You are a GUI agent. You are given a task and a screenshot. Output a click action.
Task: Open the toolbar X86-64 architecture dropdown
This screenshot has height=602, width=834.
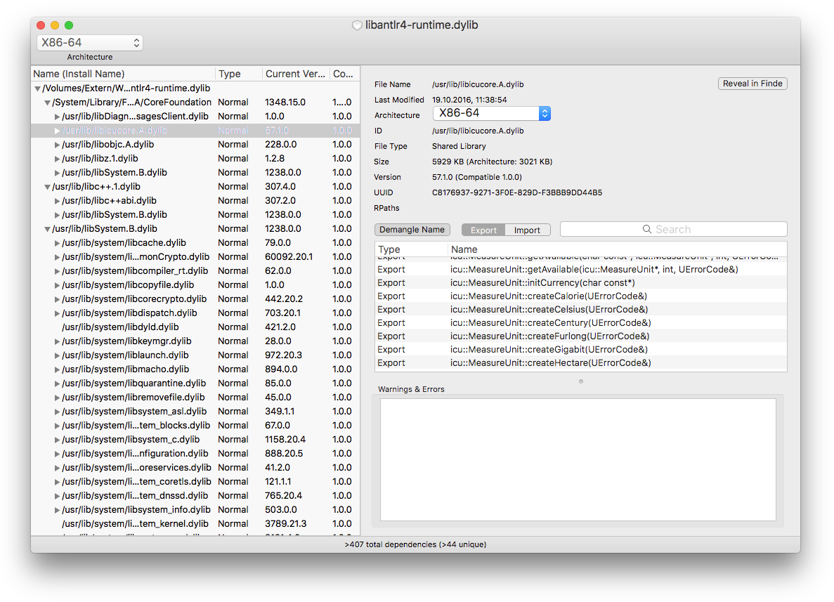point(90,43)
